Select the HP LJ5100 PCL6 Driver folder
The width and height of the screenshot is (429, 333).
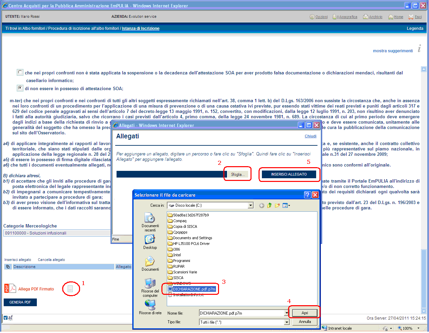click(189, 244)
